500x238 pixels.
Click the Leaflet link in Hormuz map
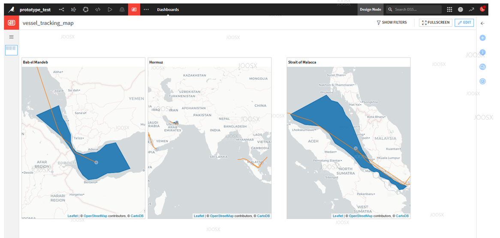pyautogui.click(x=199, y=216)
